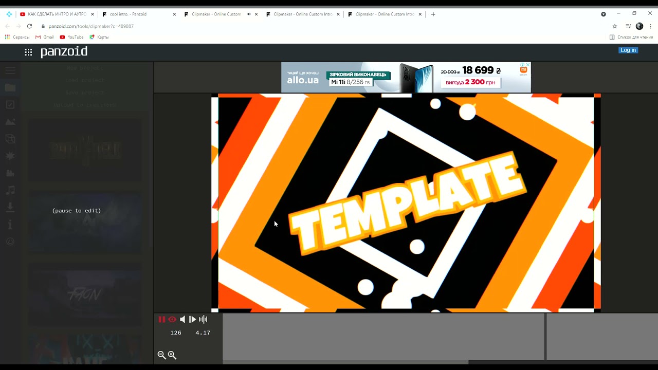
Task: Open the video camera panel icon
Action: coord(10,173)
